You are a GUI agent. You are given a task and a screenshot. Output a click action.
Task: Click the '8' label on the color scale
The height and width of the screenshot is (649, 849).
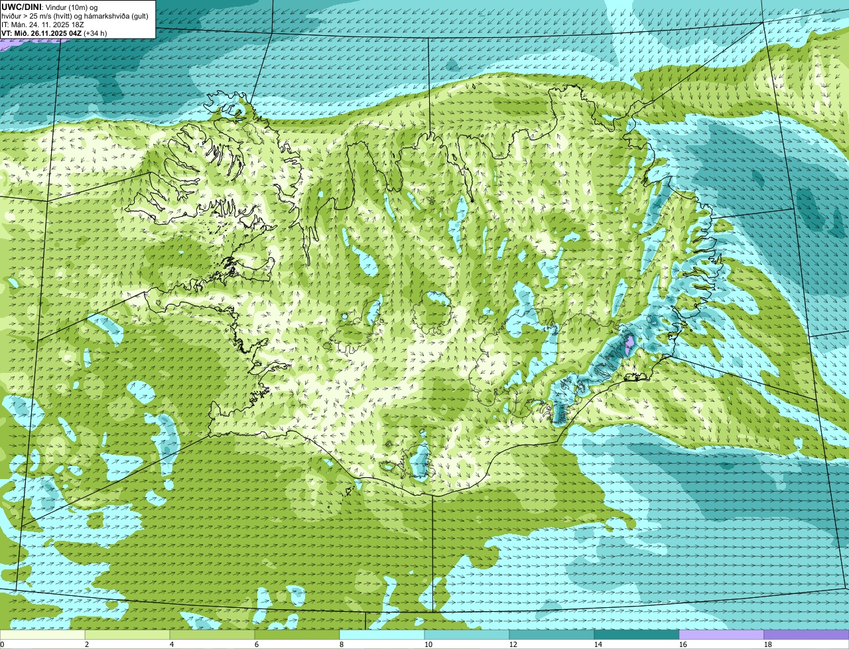342,644
